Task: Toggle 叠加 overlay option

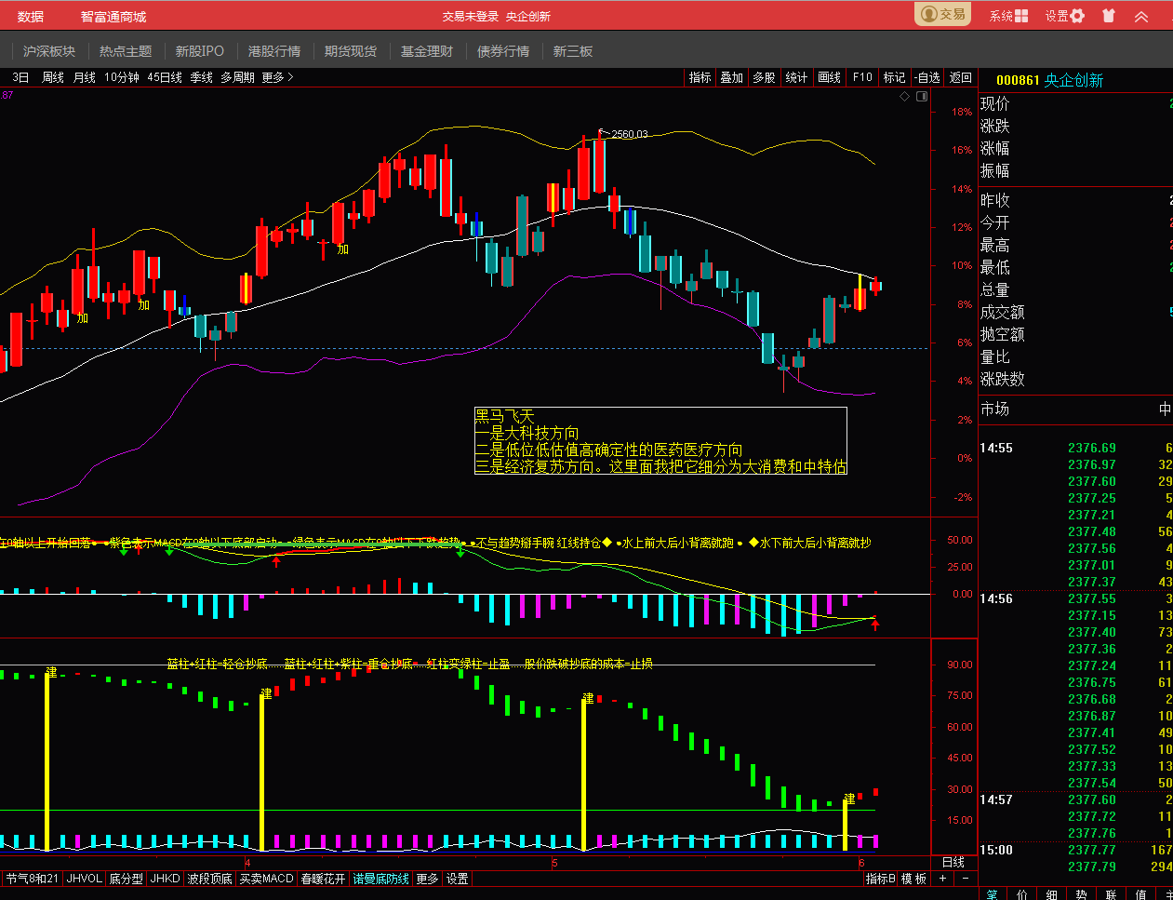Action: point(731,77)
